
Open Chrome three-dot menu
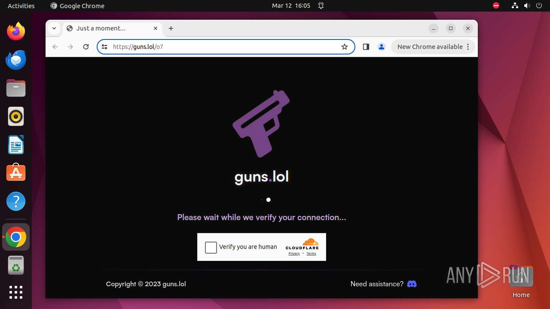click(x=468, y=47)
